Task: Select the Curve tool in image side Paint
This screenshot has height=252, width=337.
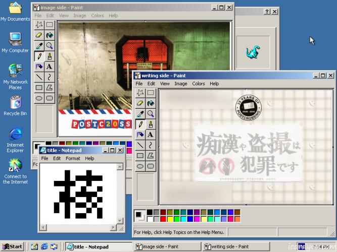Action: pos(50,77)
